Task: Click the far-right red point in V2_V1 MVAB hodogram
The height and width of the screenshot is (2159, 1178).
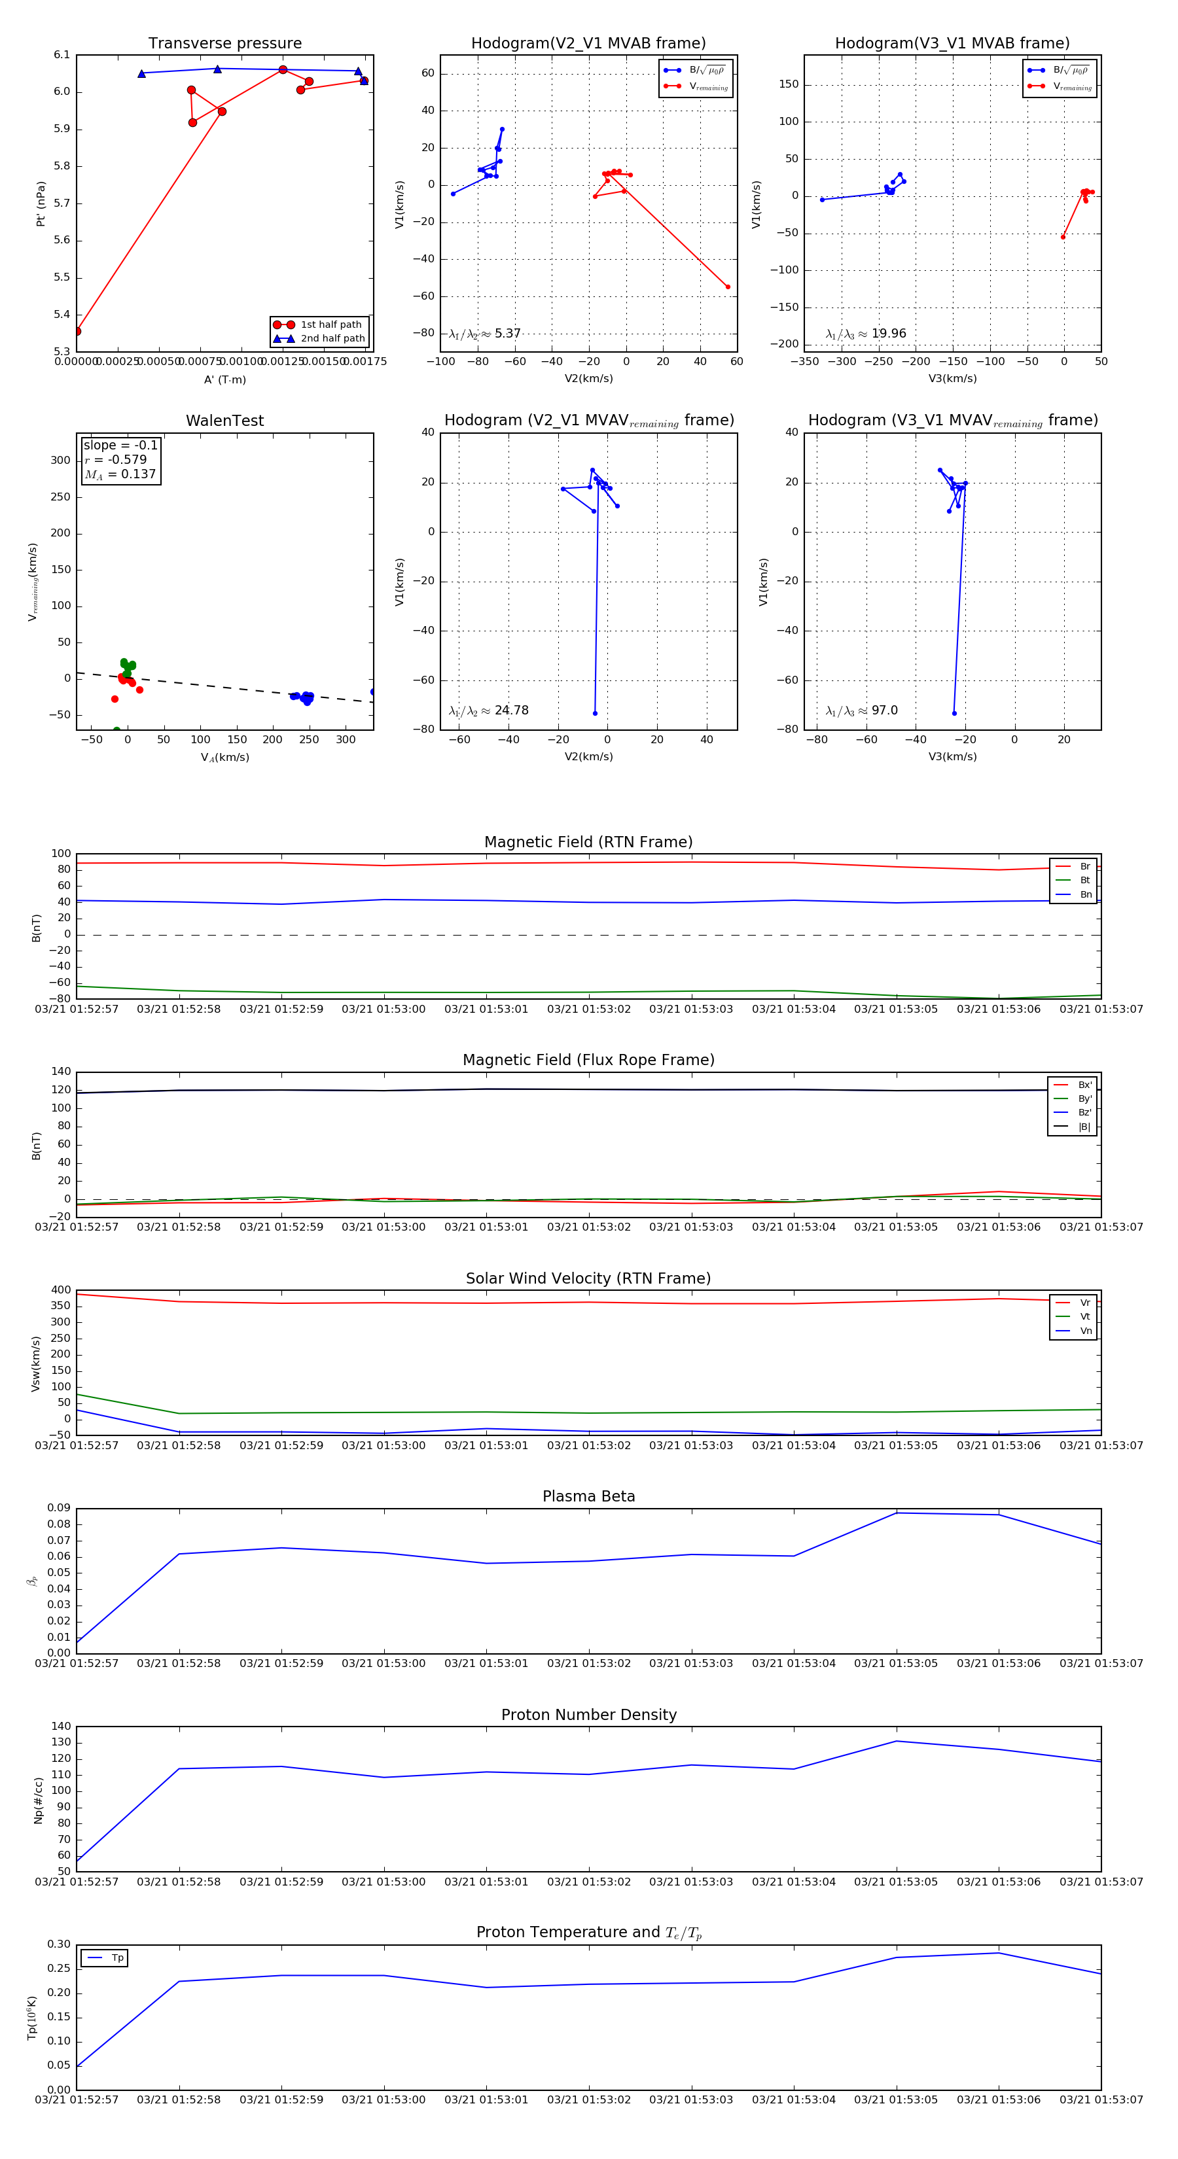Action: pos(728,287)
